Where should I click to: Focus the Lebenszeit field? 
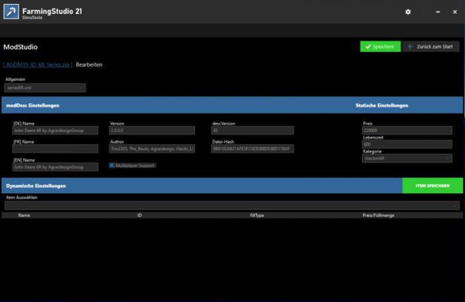[x=407, y=144]
